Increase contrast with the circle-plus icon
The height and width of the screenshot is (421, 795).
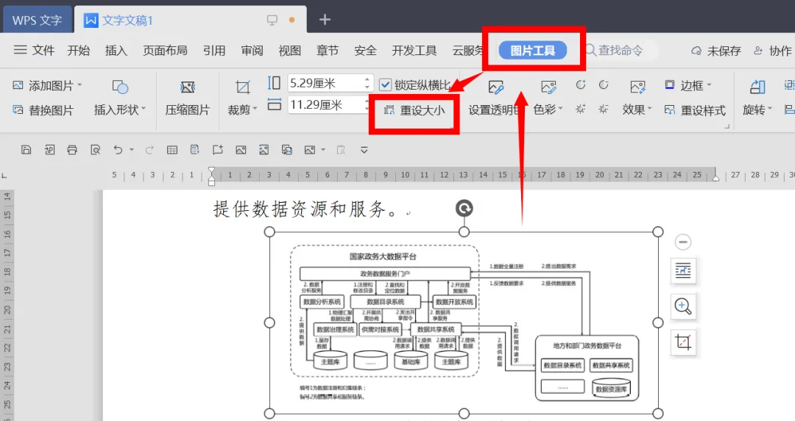[581, 84]
